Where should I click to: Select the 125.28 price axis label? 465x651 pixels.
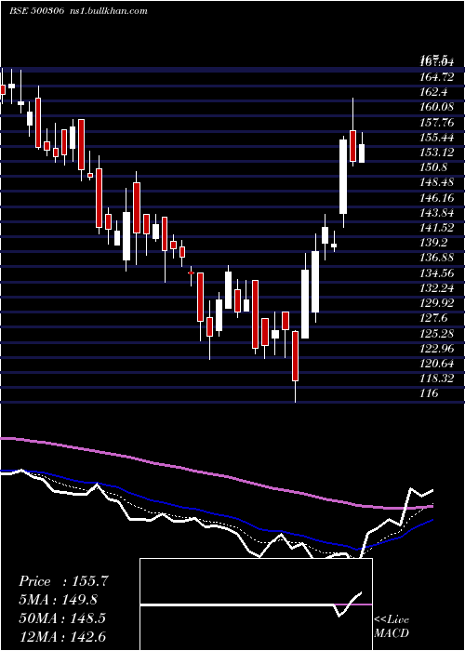(437, 333)
